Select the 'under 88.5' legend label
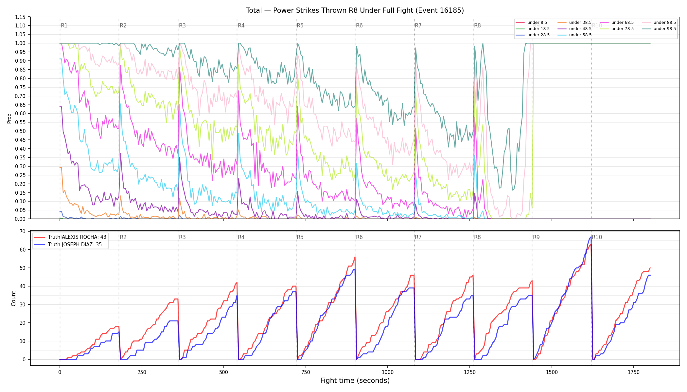The width and height of the screenshot is (687, 392). pos(665,23)
